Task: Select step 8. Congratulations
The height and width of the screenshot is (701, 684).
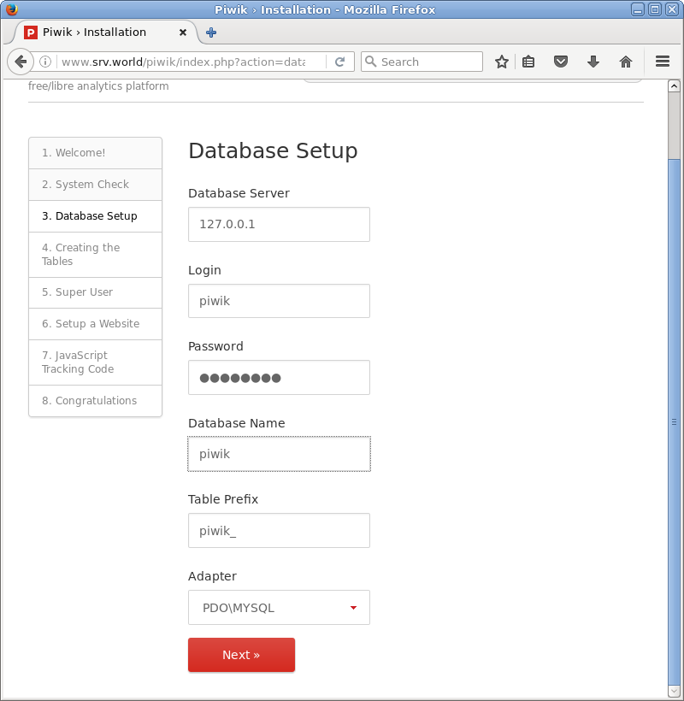Action: click(95, 401)
